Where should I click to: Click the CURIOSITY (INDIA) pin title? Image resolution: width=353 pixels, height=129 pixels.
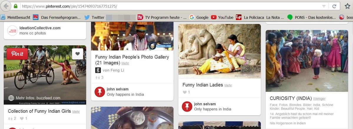point(291,98)
